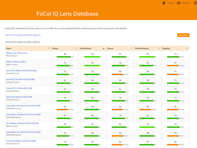Viewport: 197px width, 148px height.
Task: Open the Cameras page via camera icon
Action: tap(179, 3)
